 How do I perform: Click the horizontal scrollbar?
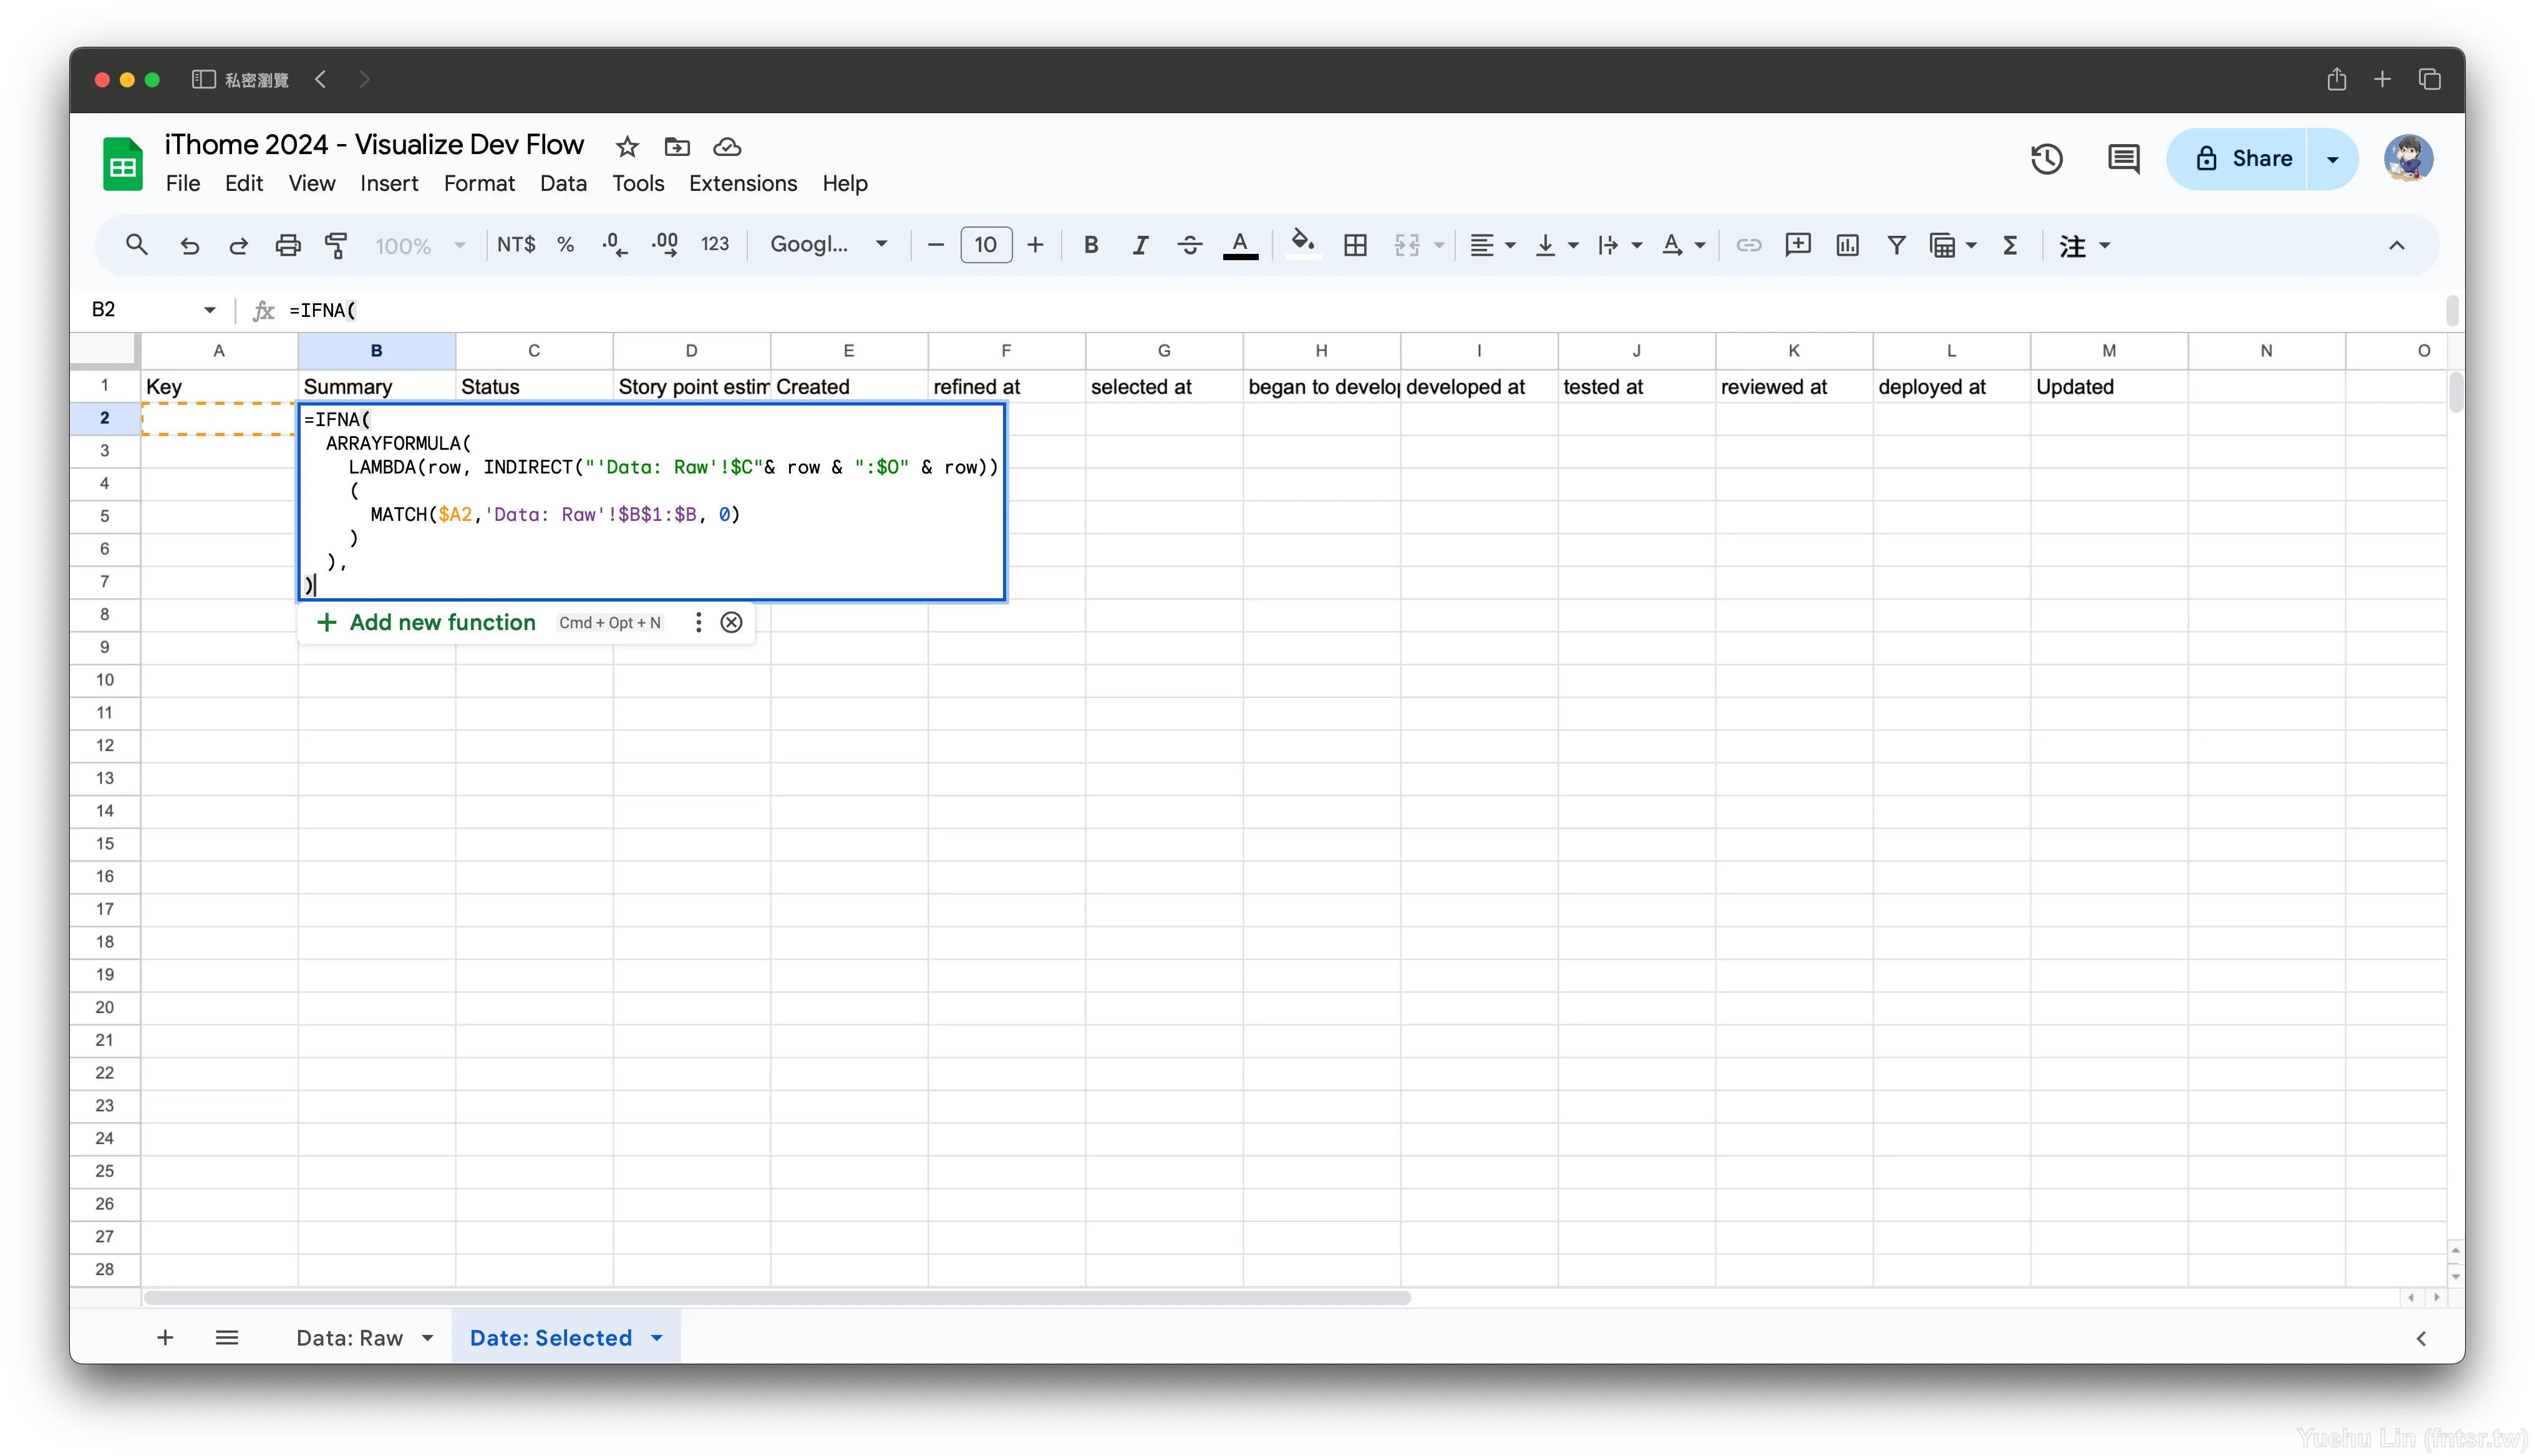point(777,1297)
